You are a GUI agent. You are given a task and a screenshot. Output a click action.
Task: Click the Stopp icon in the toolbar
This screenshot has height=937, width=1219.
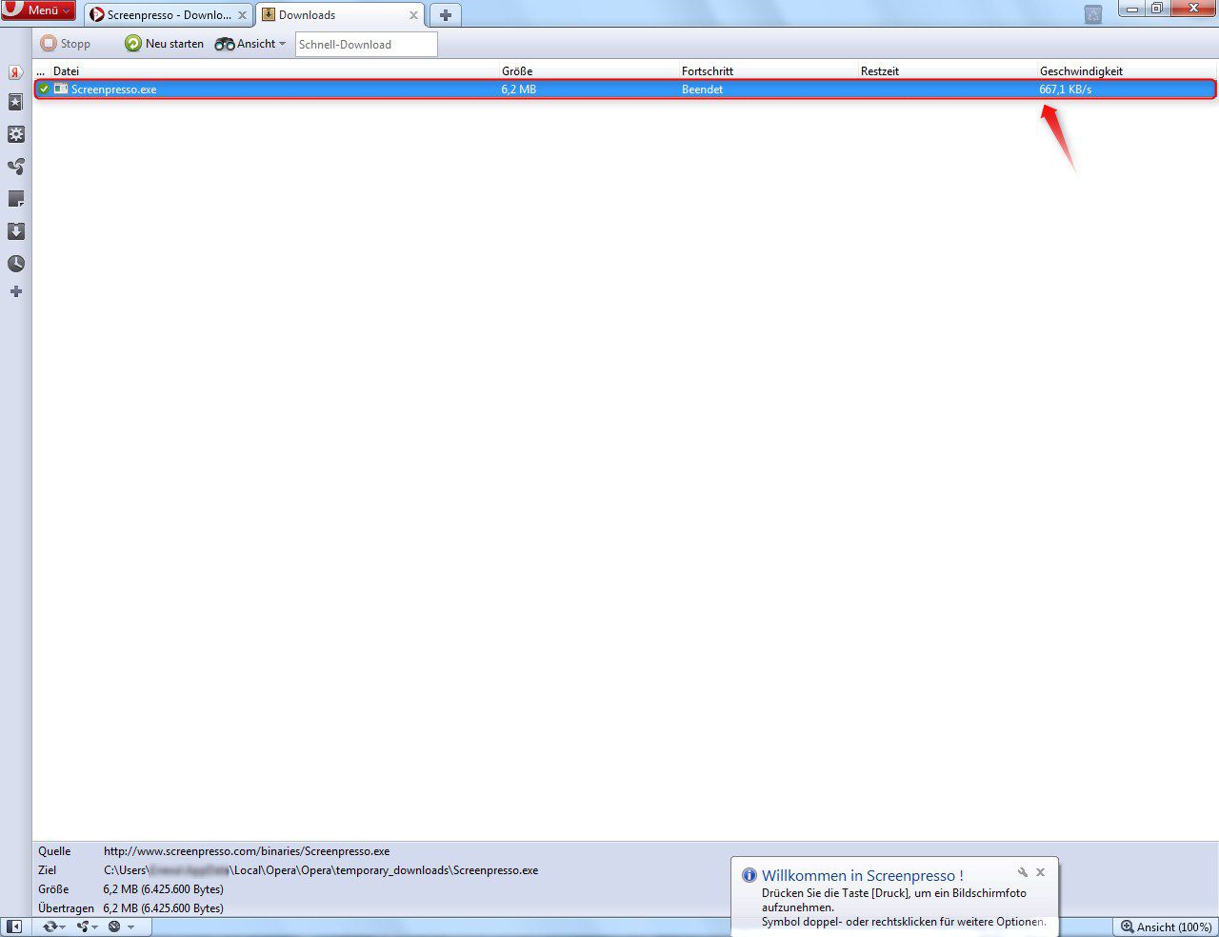tap(63, 43)
